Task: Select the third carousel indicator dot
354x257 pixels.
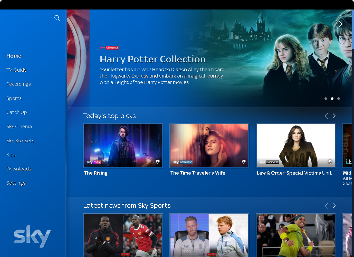Action: (338, 98)
